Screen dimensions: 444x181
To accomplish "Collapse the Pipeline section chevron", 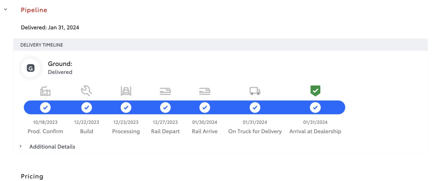I will point(6,9).
